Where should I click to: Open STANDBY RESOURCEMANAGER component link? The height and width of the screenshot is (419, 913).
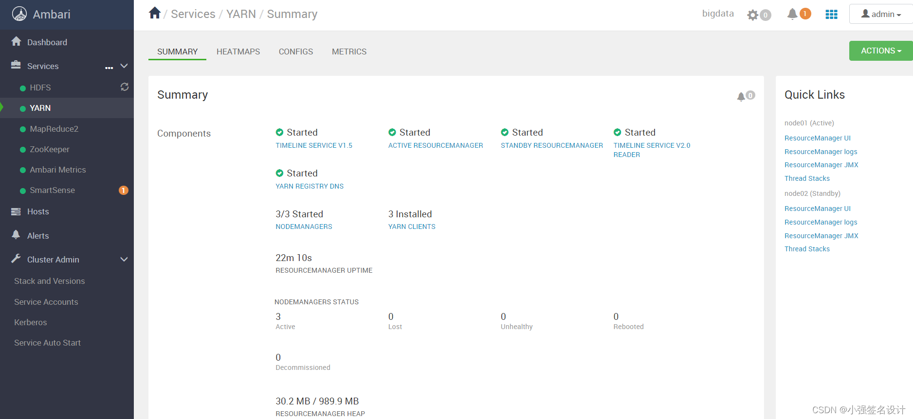tap(552, 145)
